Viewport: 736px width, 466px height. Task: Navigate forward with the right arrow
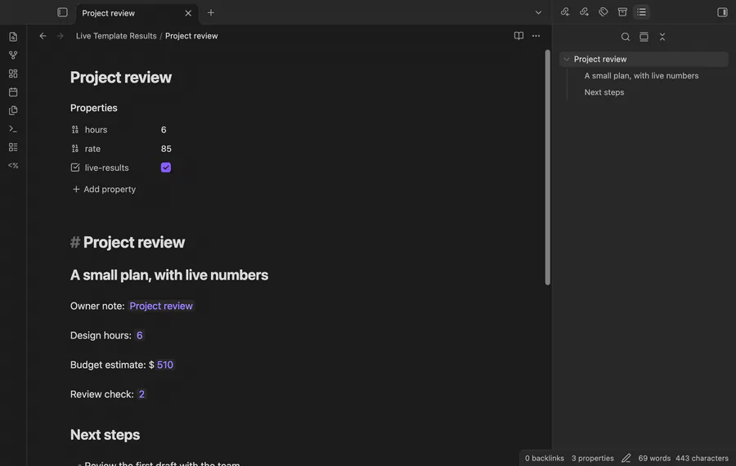coord(60,36)
